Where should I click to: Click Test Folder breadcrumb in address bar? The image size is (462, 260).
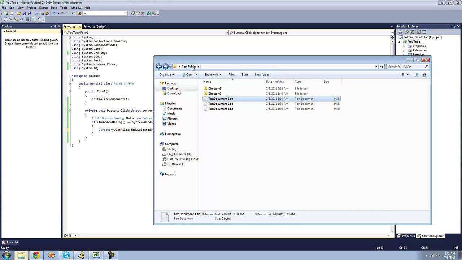tap(188, 66)
